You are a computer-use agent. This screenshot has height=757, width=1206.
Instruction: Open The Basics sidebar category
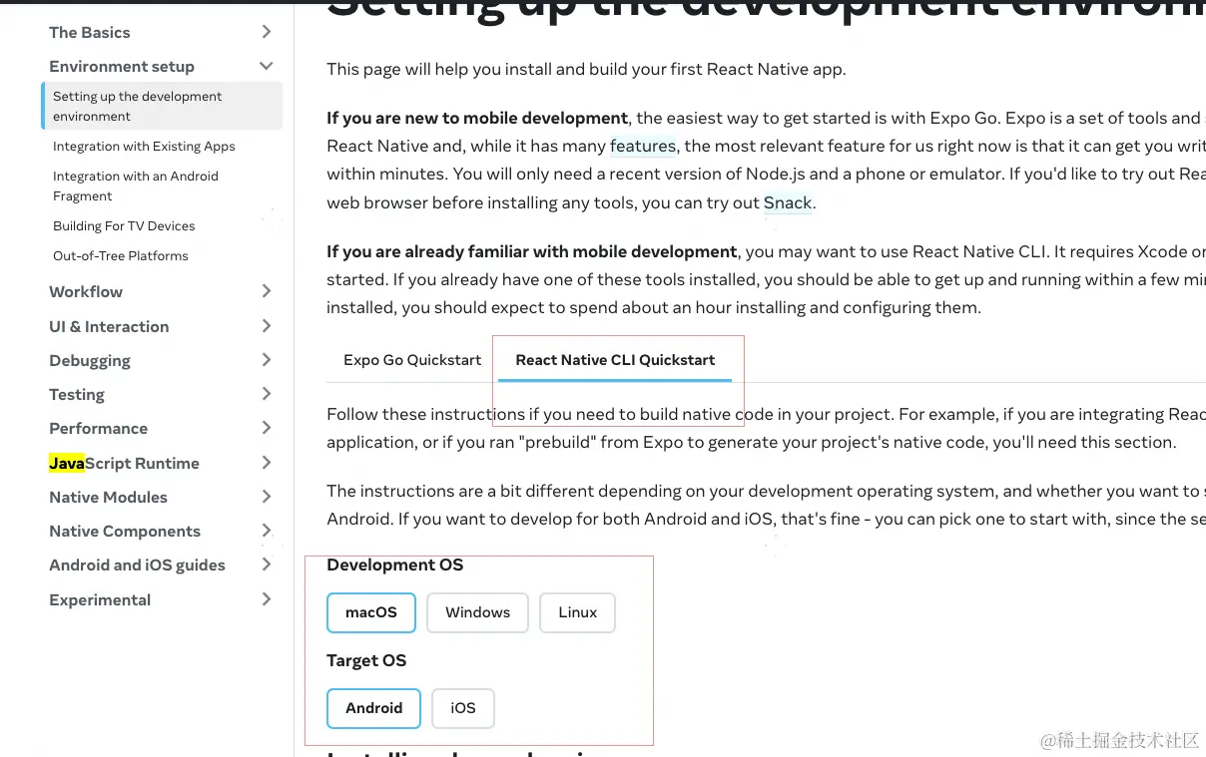pyautogui.click(x=90, y=32)
